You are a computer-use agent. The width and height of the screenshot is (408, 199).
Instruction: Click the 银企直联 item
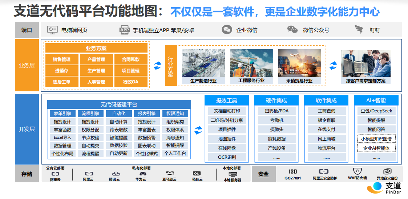pos(327,120)
